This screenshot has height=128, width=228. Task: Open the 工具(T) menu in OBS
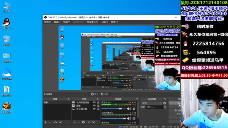[x=104, y=22]
